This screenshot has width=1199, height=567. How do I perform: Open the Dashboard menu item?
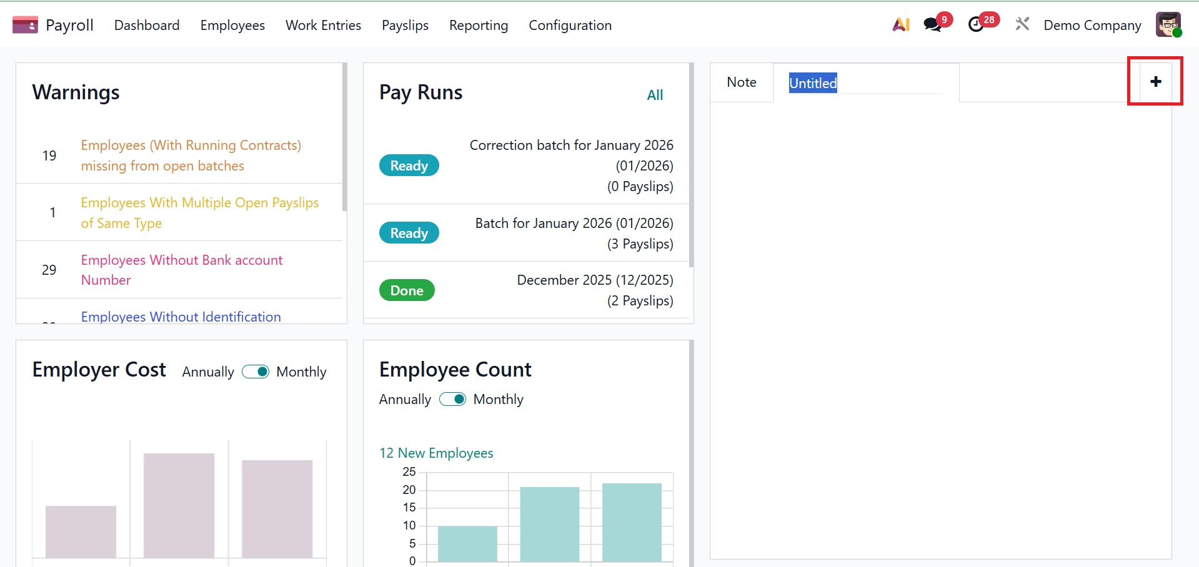pyautogui.click(x=147, y=25)
